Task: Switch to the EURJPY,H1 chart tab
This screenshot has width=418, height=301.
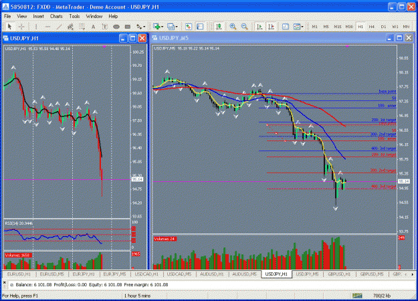Action: (84, 274)
